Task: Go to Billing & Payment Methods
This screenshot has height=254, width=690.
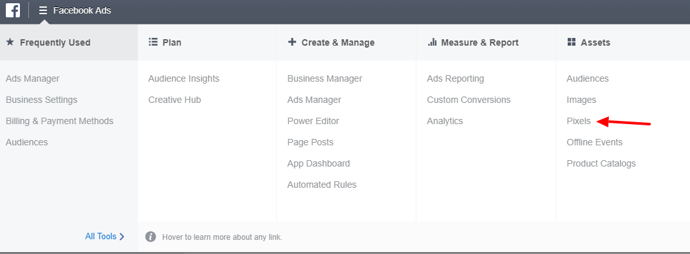Action: coord(59,121)
